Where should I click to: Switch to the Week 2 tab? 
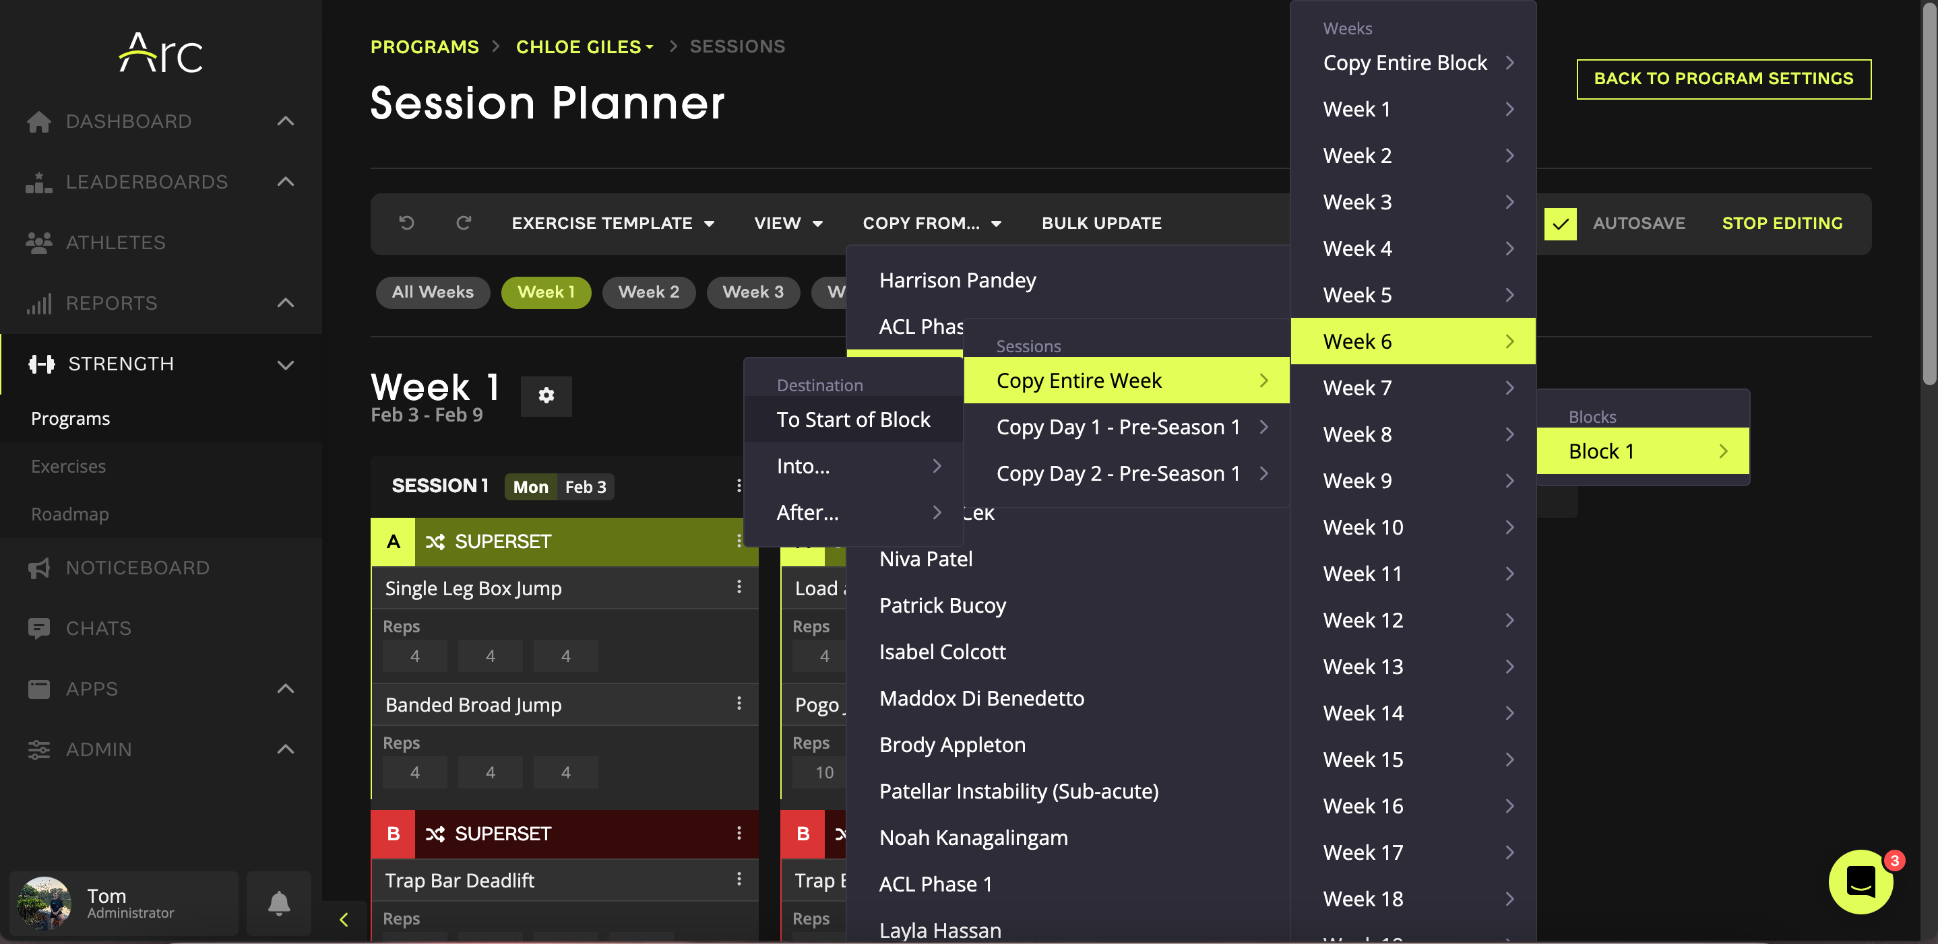tap(648, 292)
